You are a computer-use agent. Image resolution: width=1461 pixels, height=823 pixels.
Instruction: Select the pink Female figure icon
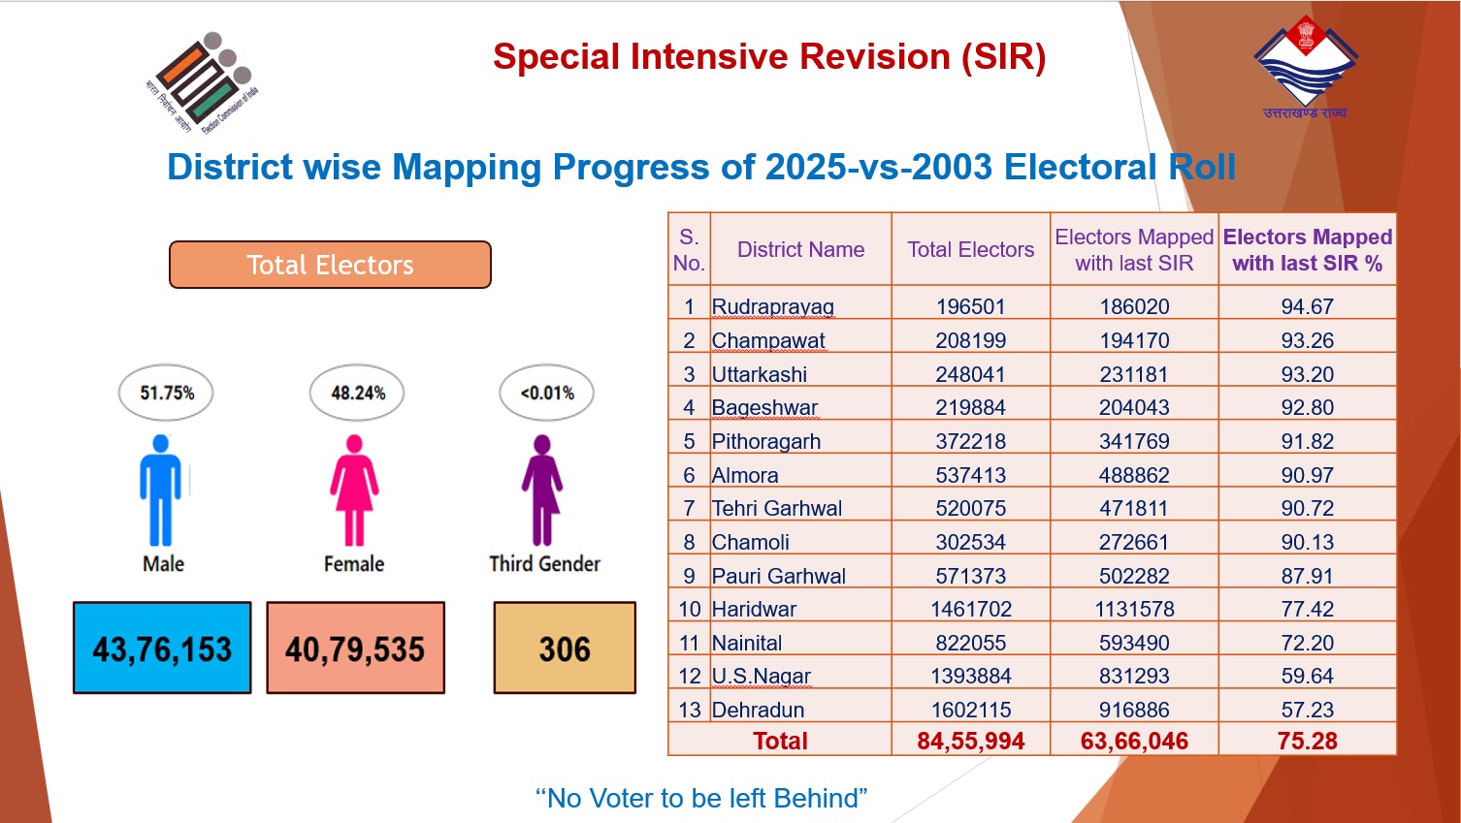[x=354, y=491]
